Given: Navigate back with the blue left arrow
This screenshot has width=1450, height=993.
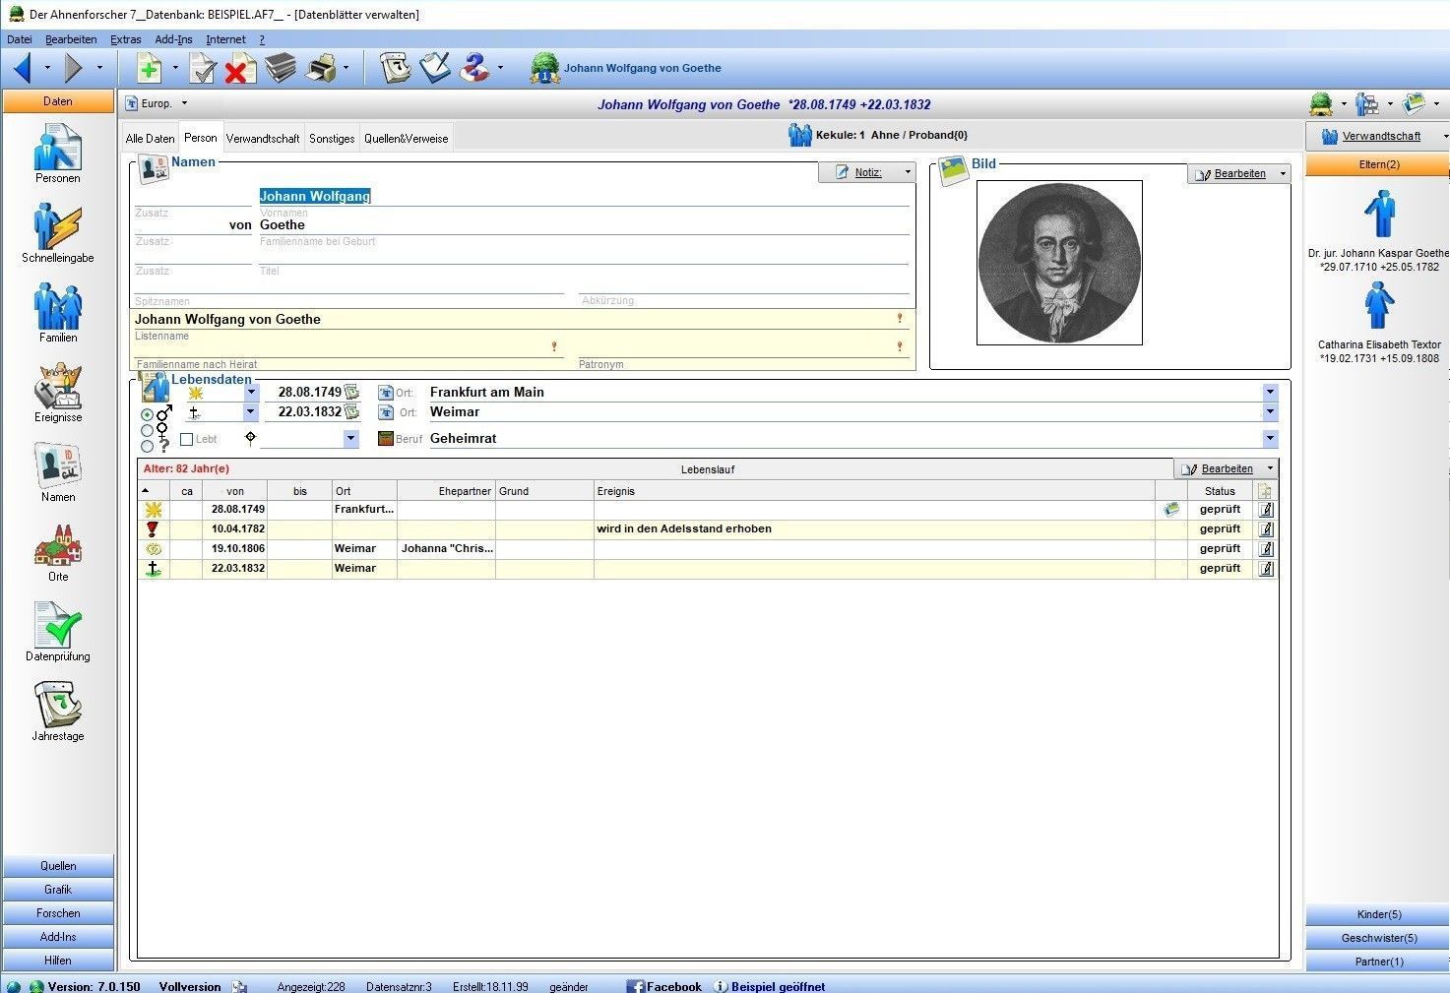Looking at the screenshot, I should tap(23, 68).
